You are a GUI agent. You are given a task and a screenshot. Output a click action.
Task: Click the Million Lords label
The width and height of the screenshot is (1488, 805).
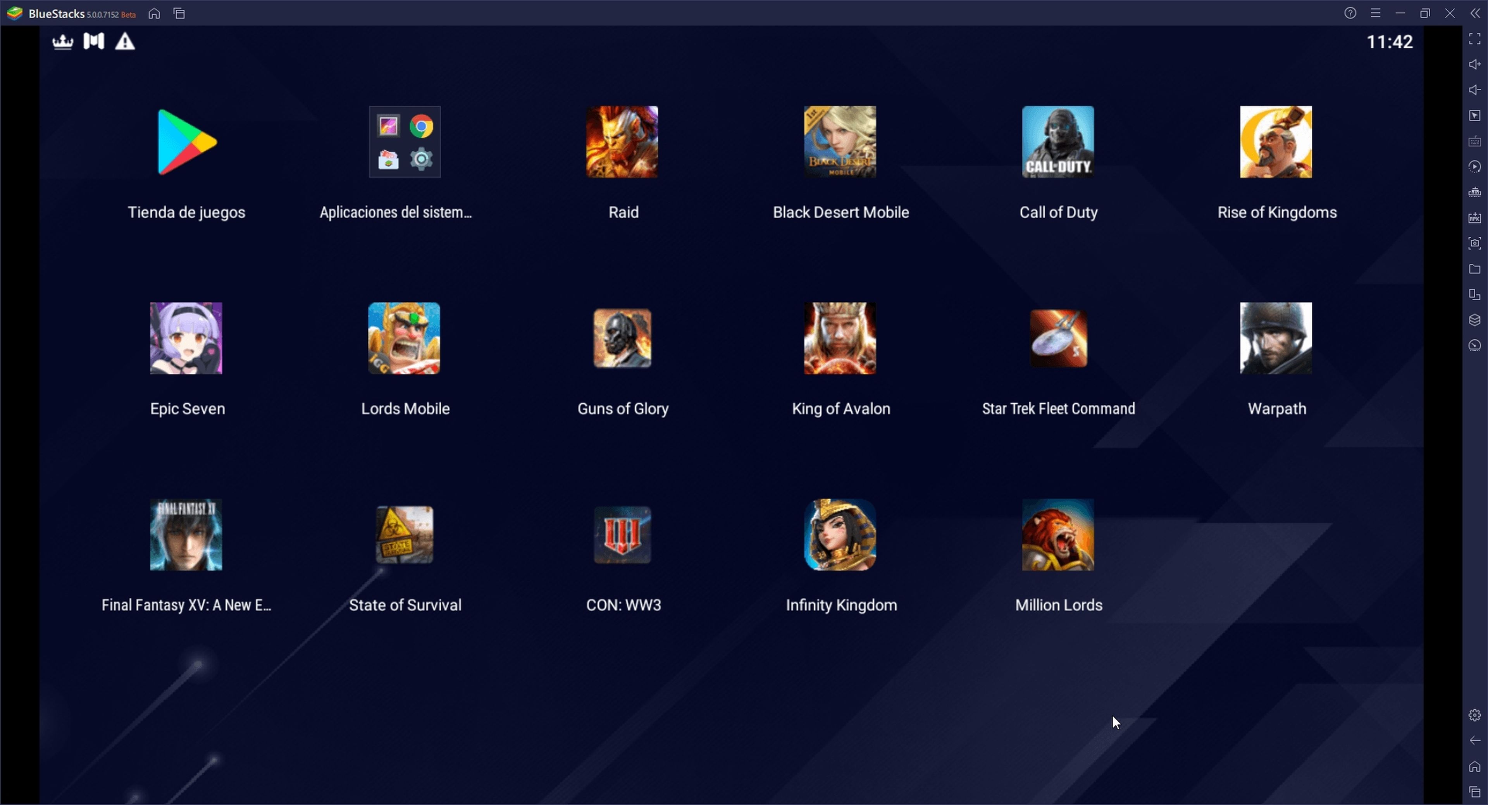point(1059,605)
